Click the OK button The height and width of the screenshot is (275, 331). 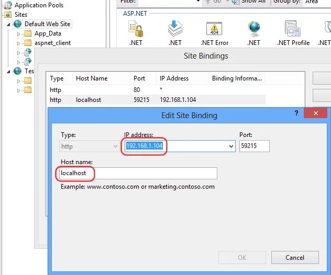[x=242, y=257]
